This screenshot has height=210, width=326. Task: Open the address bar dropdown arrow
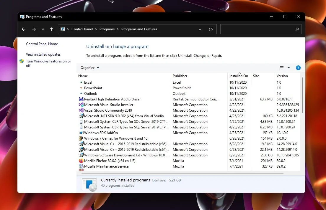[200, 29]
